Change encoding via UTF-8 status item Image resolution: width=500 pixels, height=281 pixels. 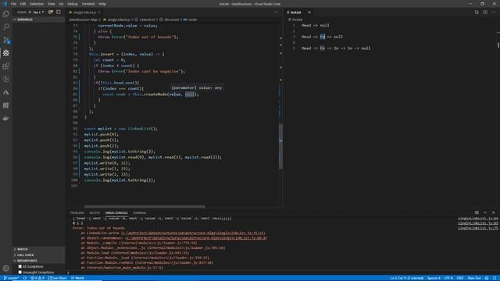[x=448, y=278]
